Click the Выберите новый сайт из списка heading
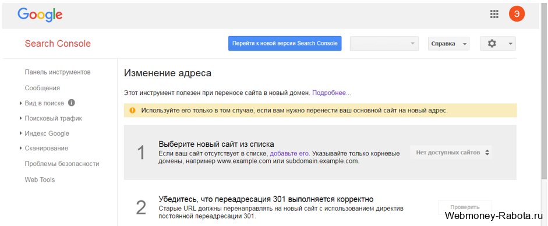Image resolution: width=548 pixels, height=226 pixels. tap(216, 144)
